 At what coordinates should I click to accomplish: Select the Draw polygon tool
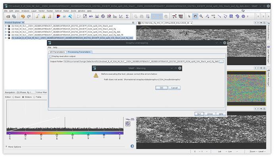pyautogui.click(x=237, y=16)
